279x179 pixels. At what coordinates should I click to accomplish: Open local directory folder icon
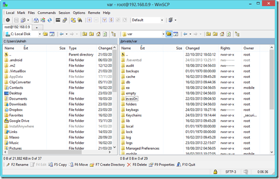[45, 34]
